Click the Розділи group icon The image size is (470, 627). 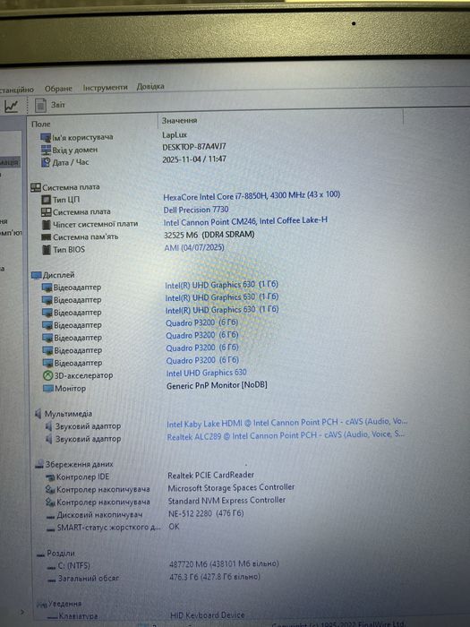click(40, 554)
